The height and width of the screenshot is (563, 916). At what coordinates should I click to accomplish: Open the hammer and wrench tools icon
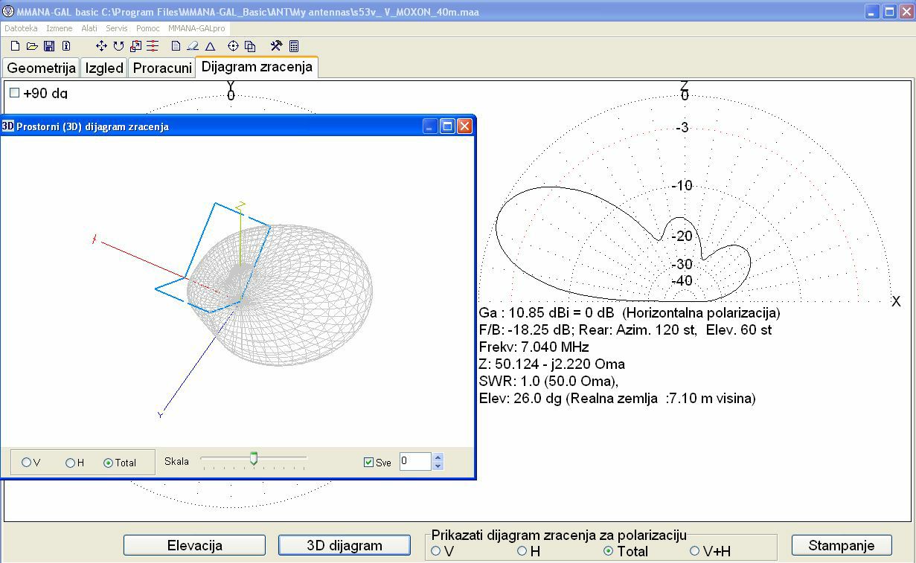pyautogui.click(x=276, y=46)
